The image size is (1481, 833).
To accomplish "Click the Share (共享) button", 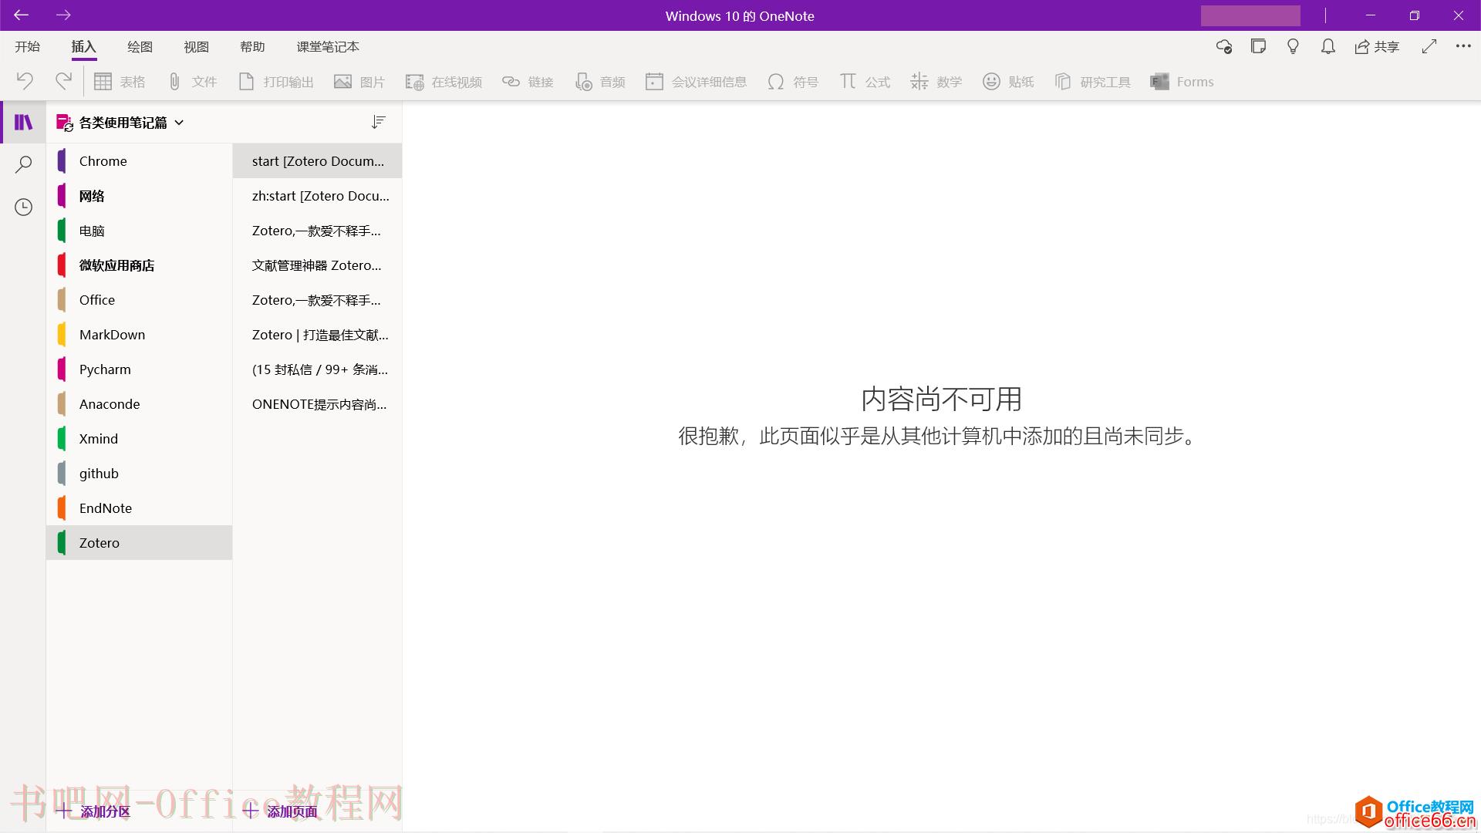I will tap(1377, 47).
